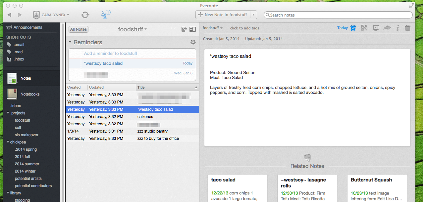The height and width of the screenshot is (202, 423).
Task: Click the share notebook icon
Action: coord(184,29)
